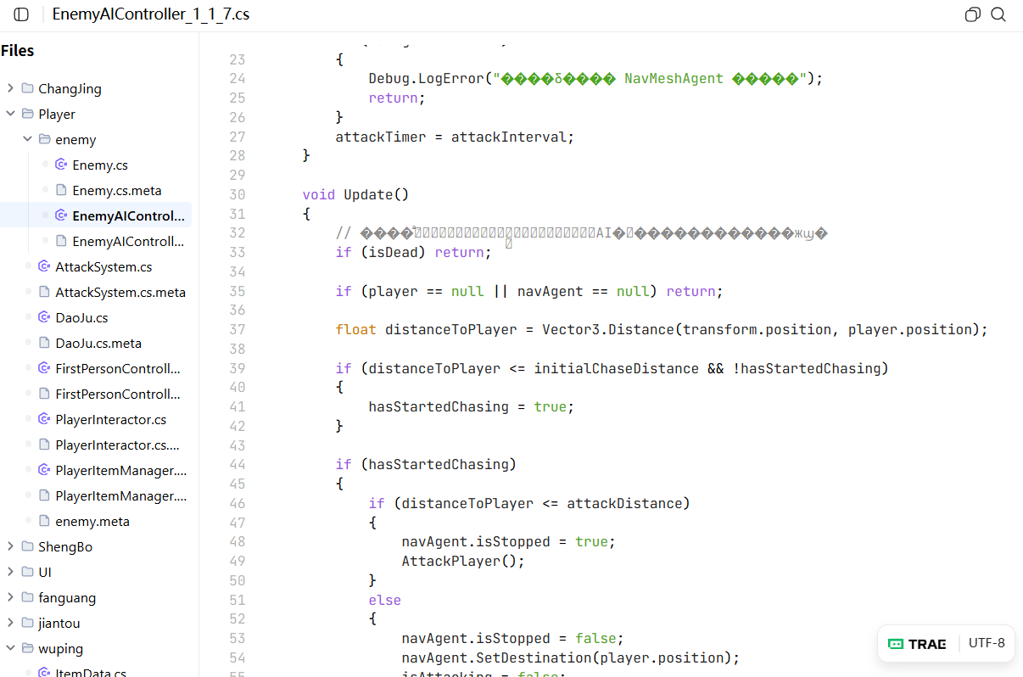Click 'hasStartedChasing = true;' statement
The image size is (1023, 677).
472,406
